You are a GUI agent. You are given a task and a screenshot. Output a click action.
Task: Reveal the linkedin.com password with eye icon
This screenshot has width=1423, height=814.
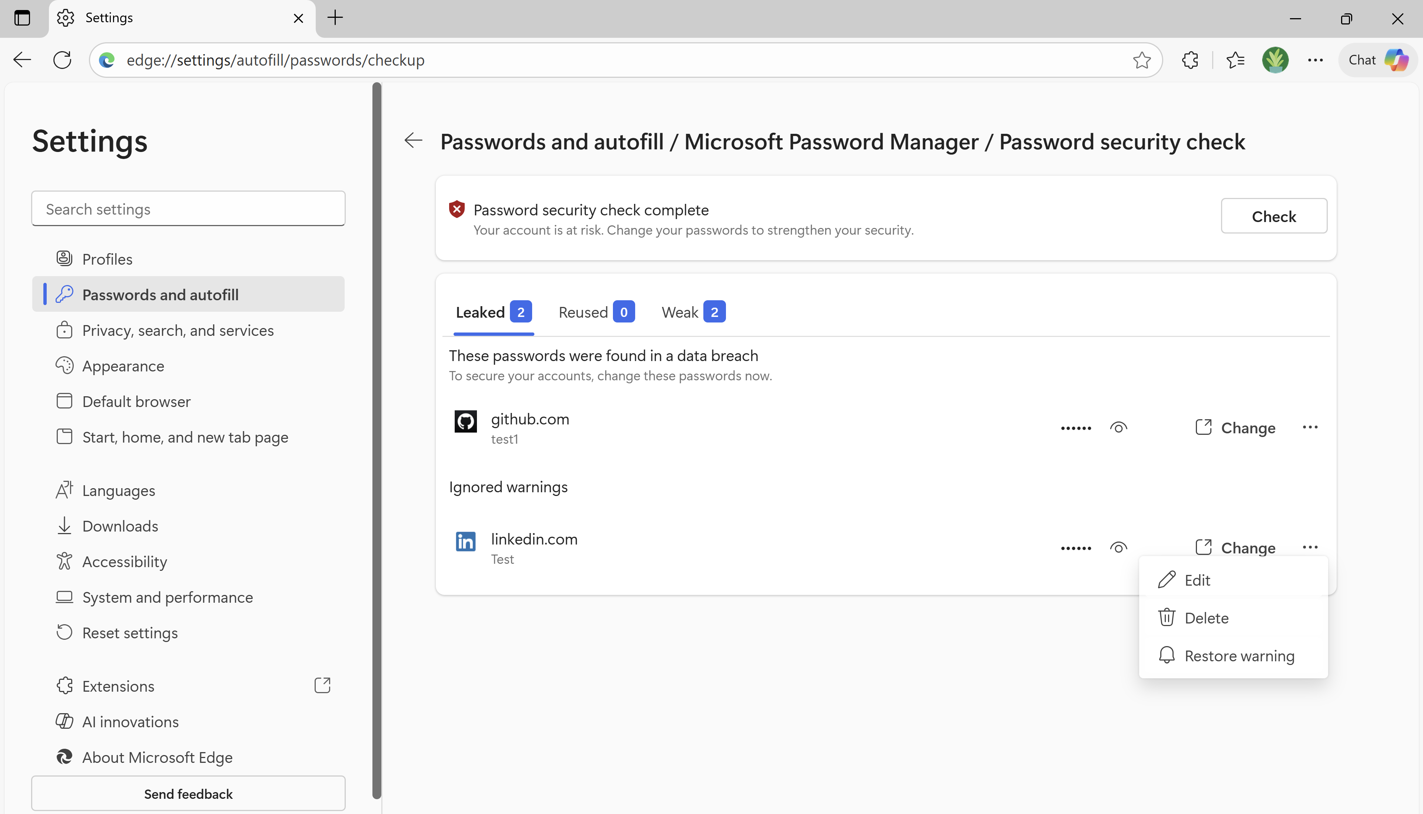click(1118, 548)
